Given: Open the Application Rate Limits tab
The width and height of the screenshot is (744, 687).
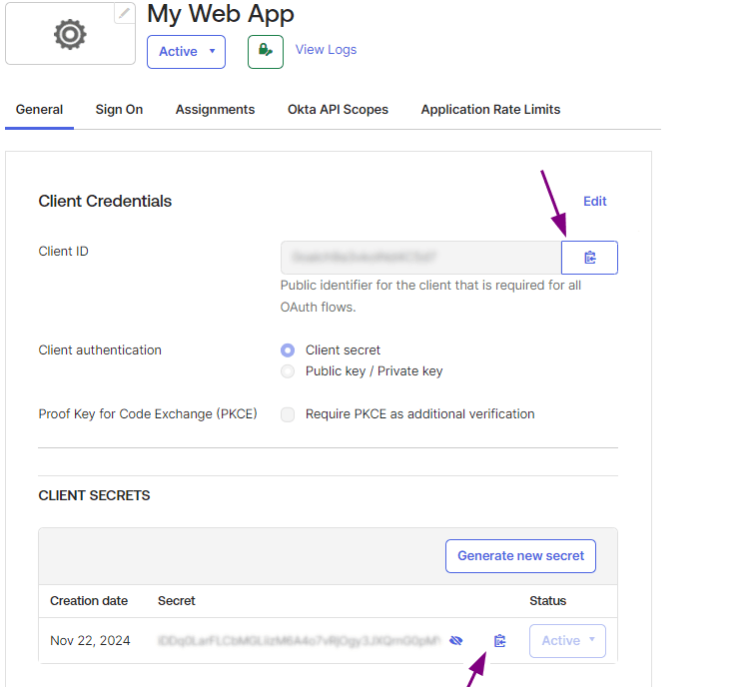Looking at the screenshot, I should [x=490, y=110].
